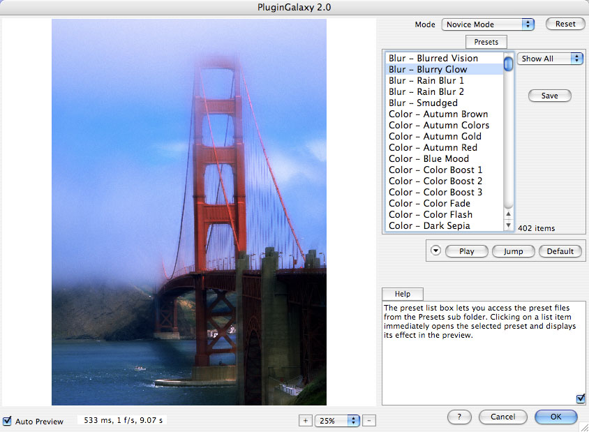Screen dimensions: 589x432
Task: Select the Color – Color Boost 2 preset
Action: [444, 181]
